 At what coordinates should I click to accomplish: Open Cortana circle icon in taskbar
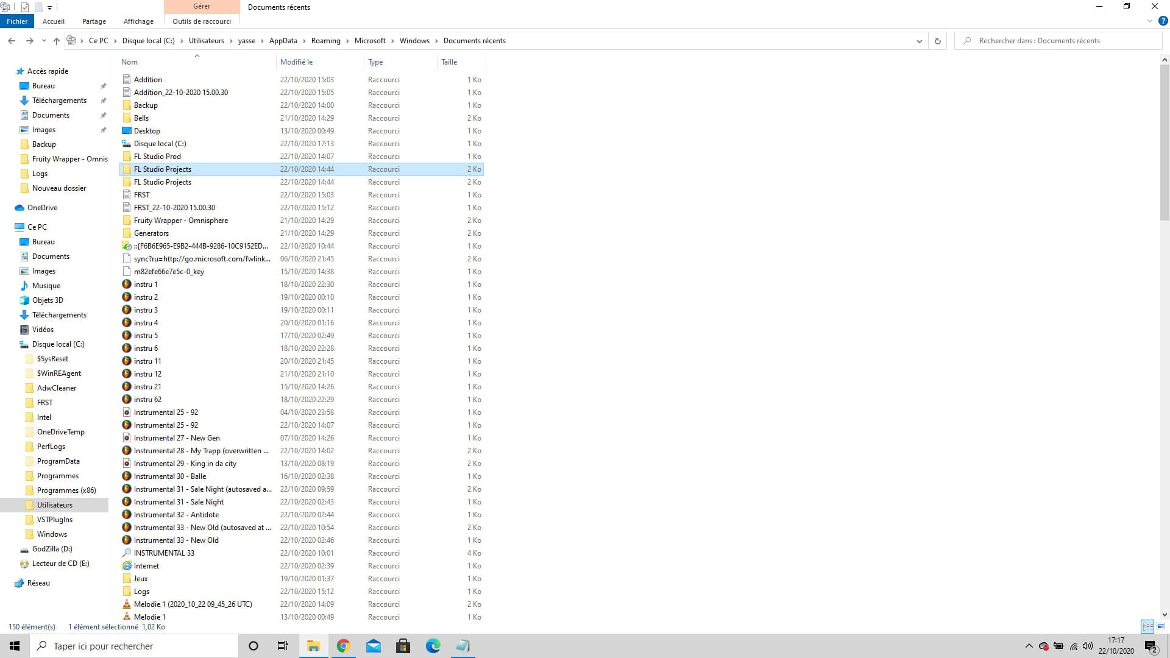253,646
